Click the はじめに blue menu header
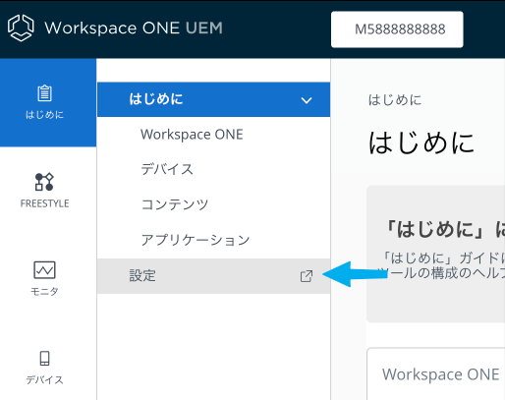Viewport: 505px width, 400px height. point(213,99)
